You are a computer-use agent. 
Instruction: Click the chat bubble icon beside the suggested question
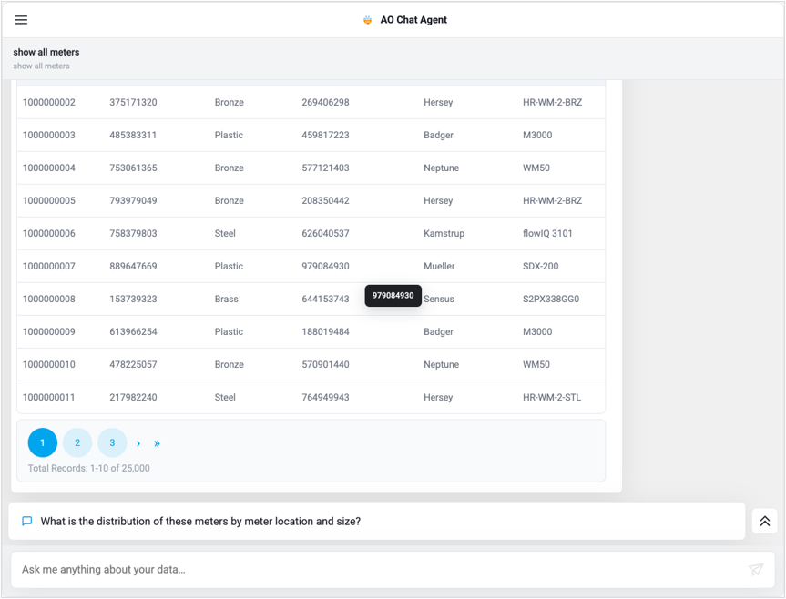tap(27, 521)
